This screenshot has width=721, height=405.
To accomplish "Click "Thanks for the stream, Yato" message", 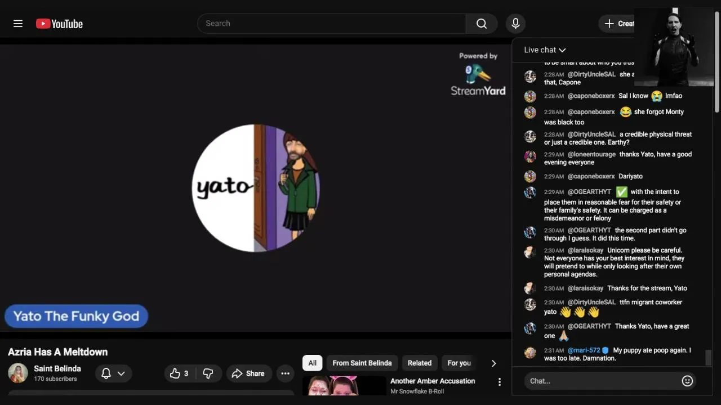I will pos(647,288).
